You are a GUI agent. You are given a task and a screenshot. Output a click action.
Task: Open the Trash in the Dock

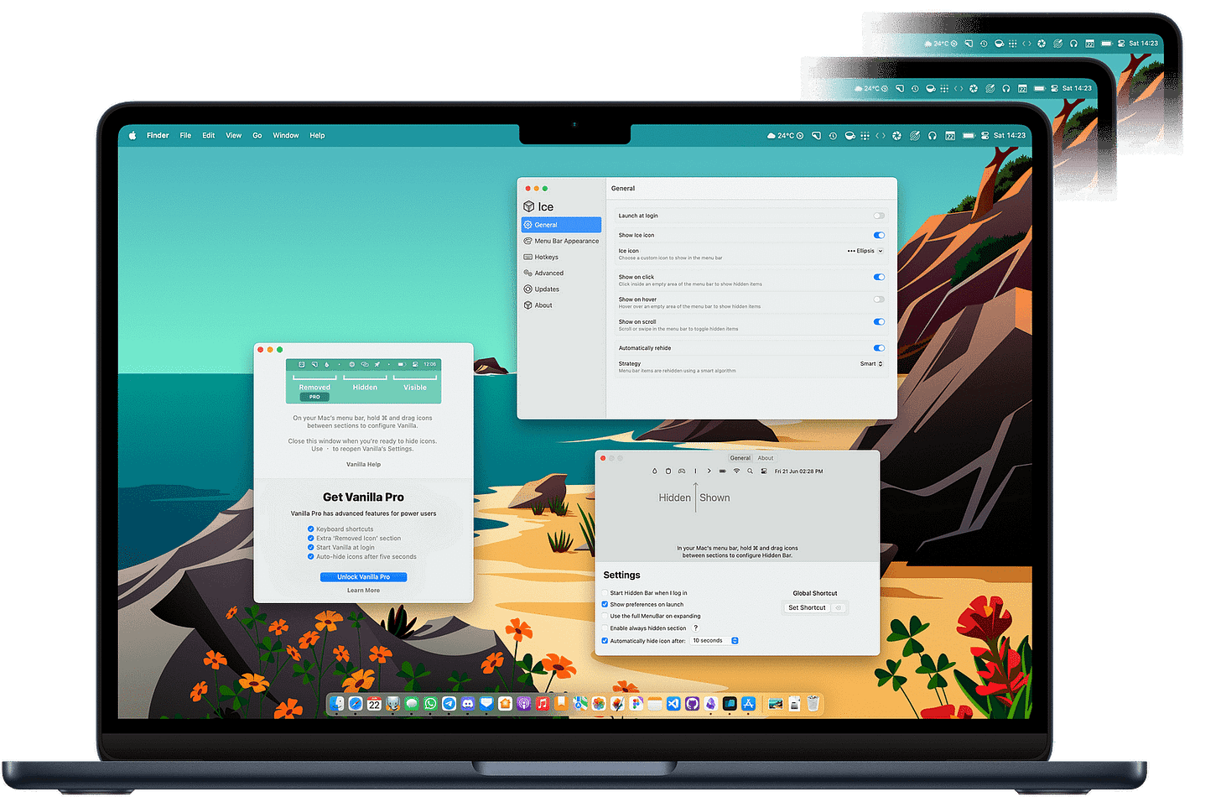point(813,704)
